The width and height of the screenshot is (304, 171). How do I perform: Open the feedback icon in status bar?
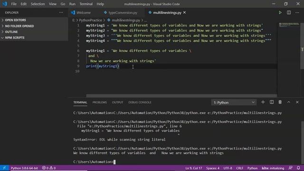point(290,168)
